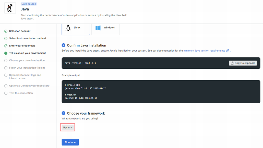263x148 pixels.
Task: Click the blue Continue button
Action: pos(70,142)
